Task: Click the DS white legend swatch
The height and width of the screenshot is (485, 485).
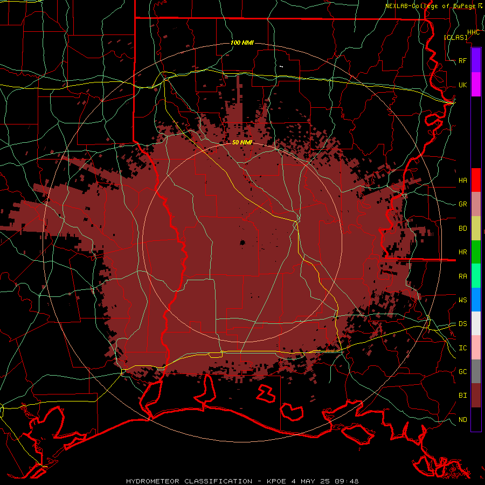Action: click(476, 323)
